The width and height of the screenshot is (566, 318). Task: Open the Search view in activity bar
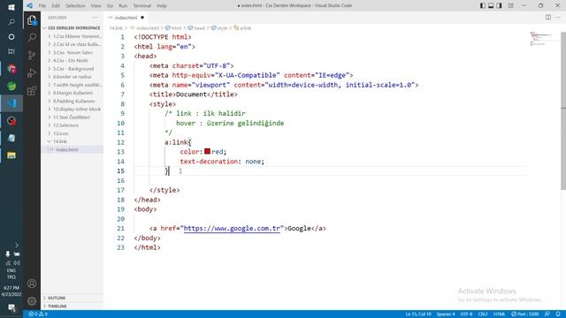click(32, 37)
